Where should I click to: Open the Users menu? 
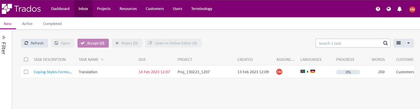pyautogui.click(x=177, y=9)
